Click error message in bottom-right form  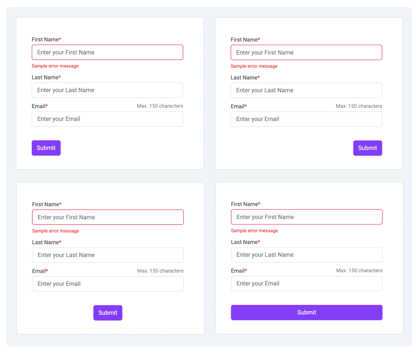[x=254, y=231]
